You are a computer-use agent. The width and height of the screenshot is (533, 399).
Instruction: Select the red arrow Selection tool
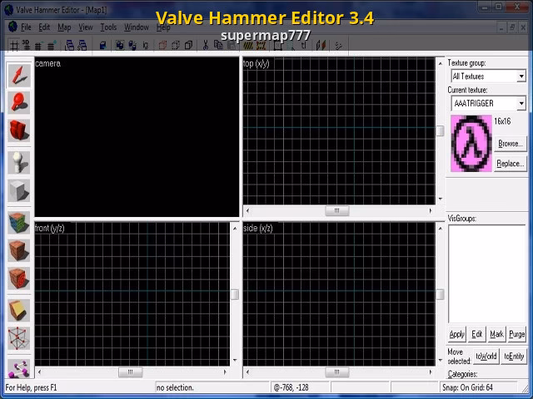(x=19, y=75)
